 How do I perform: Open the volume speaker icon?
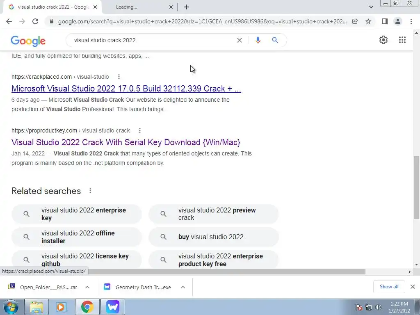pos(379,307)
